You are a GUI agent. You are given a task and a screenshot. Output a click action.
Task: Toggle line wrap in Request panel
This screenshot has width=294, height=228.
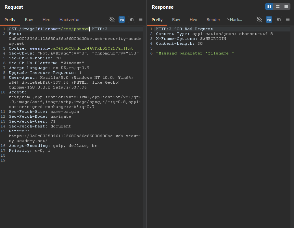click(122, 19)
